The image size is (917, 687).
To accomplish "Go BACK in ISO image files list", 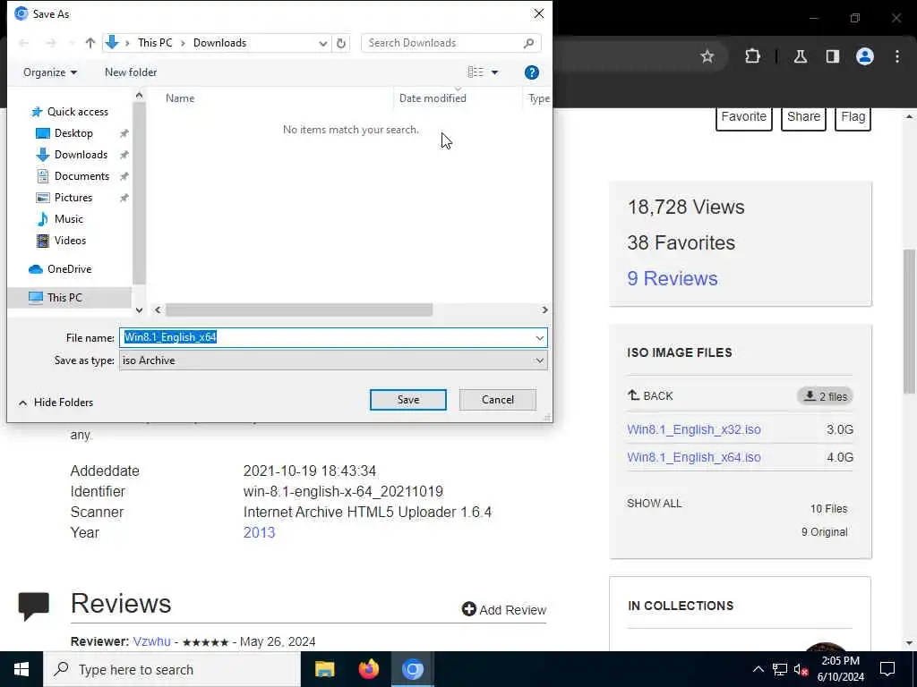I will pos(650,396).
